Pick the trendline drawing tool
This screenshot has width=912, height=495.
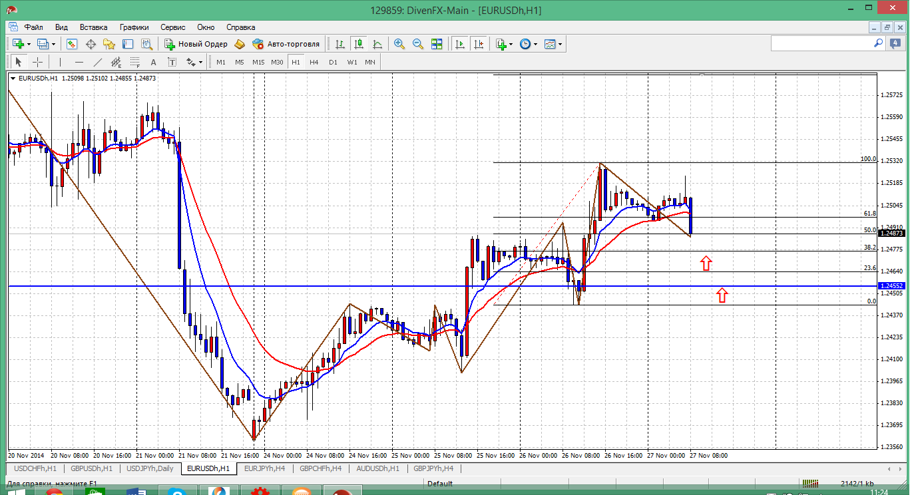tap(98, 62)
